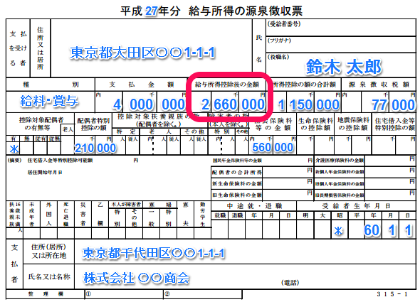The image size is (420, 302).
Task: Select the withholding tax value 77 000
Action: point(393,105)
